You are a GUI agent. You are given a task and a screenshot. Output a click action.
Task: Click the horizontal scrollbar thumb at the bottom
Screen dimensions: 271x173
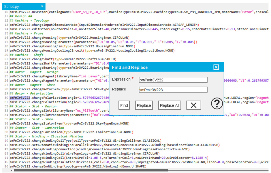[90, 170]
